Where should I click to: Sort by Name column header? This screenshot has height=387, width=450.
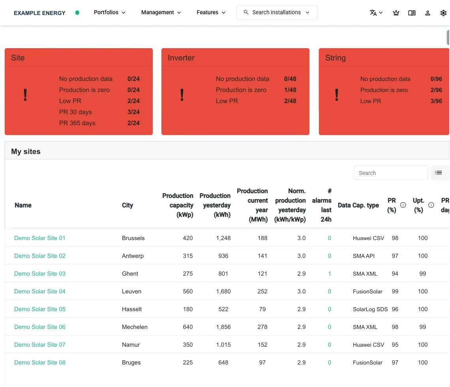click(23, 205)
